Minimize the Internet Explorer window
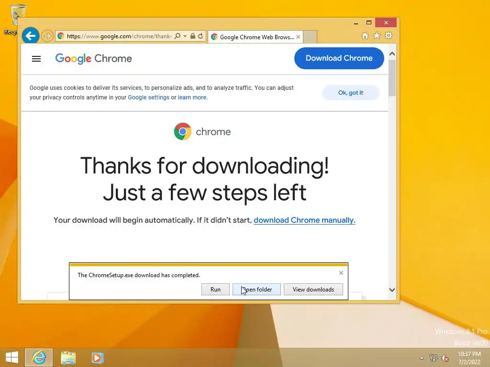The height and width of the screenshot is (367, 490). pos(356,23)
